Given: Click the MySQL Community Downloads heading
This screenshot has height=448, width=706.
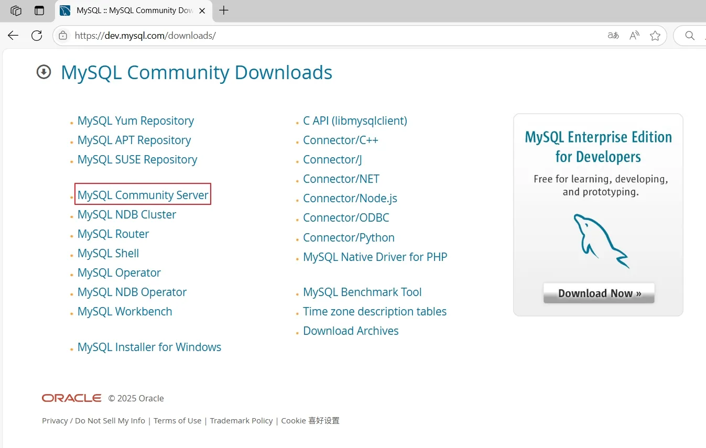Looking at the screenshot, I should coord(197,72).
